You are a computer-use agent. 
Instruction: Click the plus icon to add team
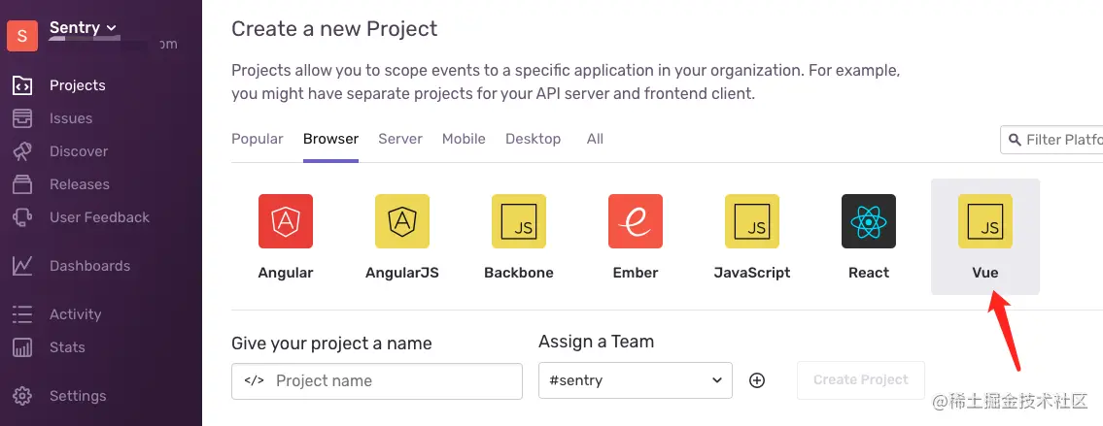pyautogui.click(x=757, y=380)
